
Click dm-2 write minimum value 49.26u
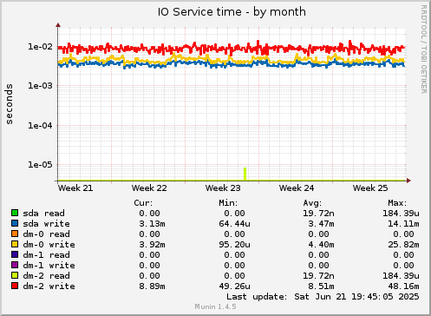point(234,286)
